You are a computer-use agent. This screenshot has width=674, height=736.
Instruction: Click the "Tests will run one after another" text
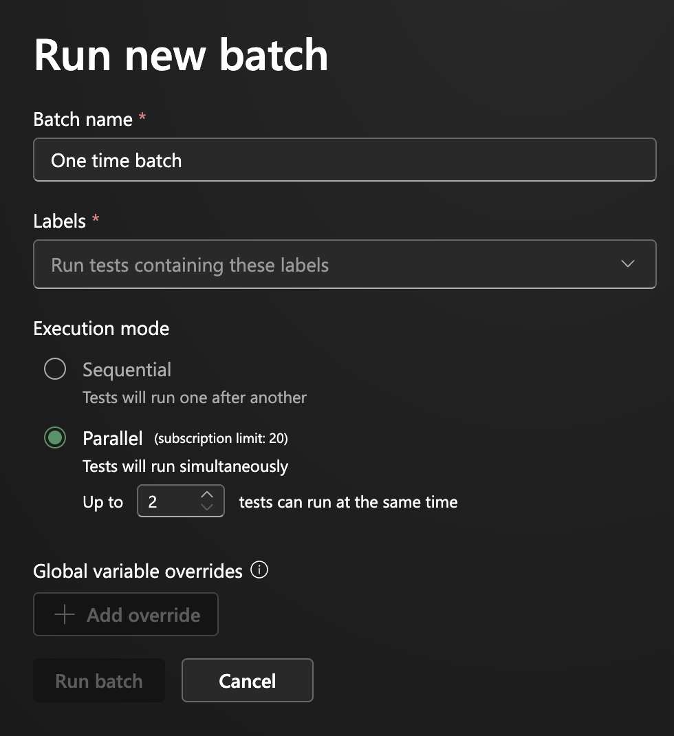[x=195, y=398]
